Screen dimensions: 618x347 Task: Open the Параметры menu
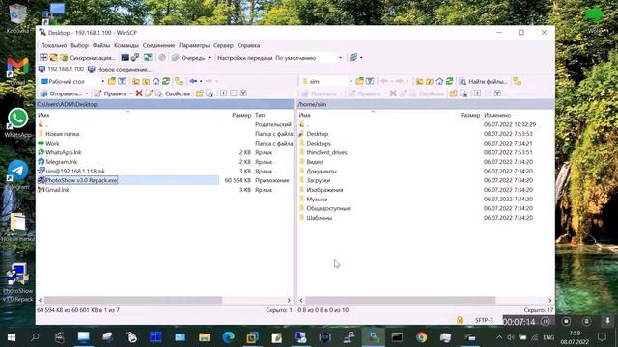(194, 45)
